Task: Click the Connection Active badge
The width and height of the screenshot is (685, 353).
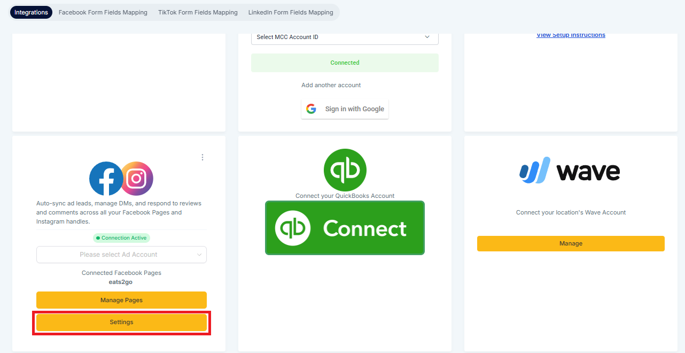Action: (121, 238)
